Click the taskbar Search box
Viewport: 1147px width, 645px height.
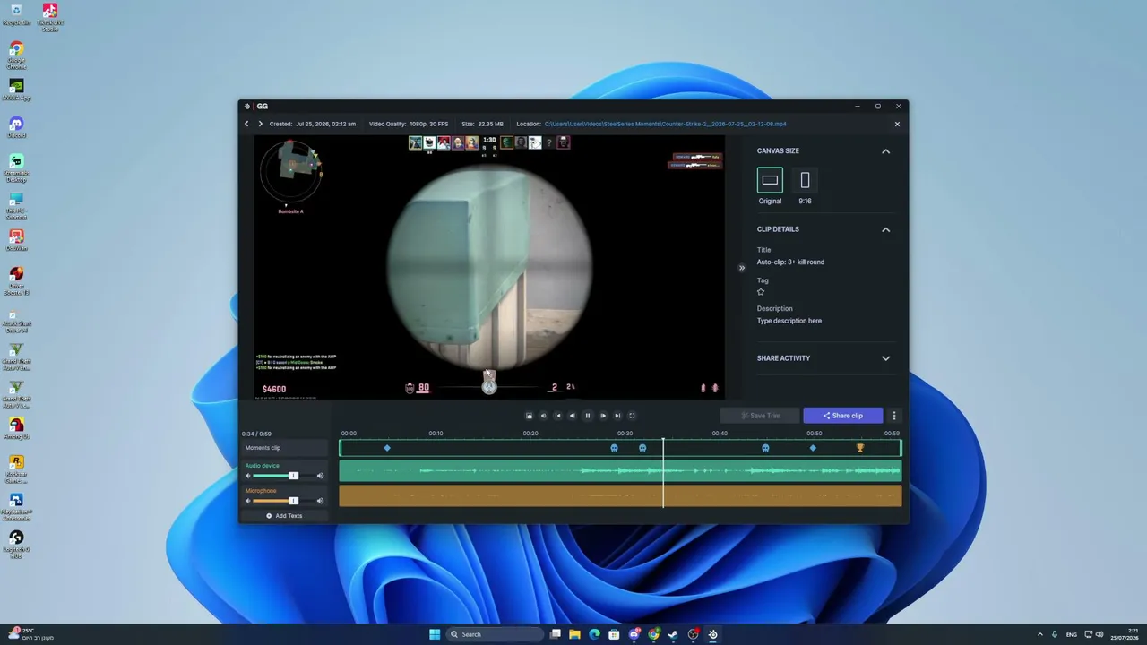pyautogui.click(x=496, y=634)
